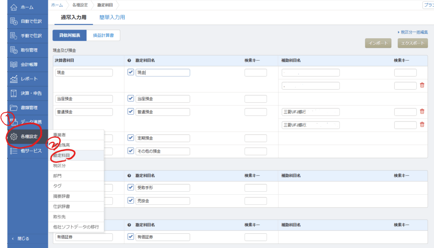Viewport: 434px width, 248px height.
Task: Select the 手動で仕訳 sidebar icon
Action: pos(14,36)
